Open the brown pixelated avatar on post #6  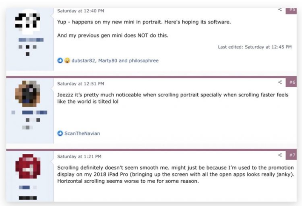click(28, 94)
